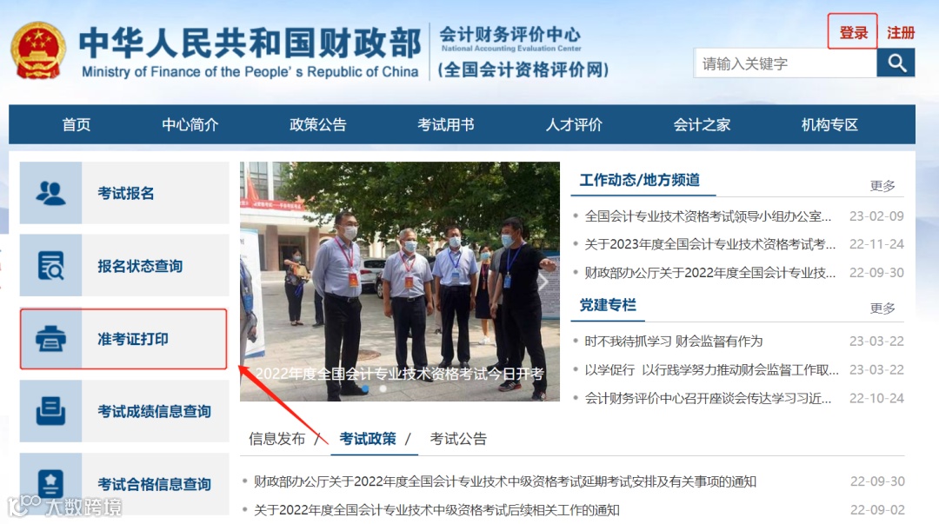Switch to the 考试公告 tab

pos(458,439)
